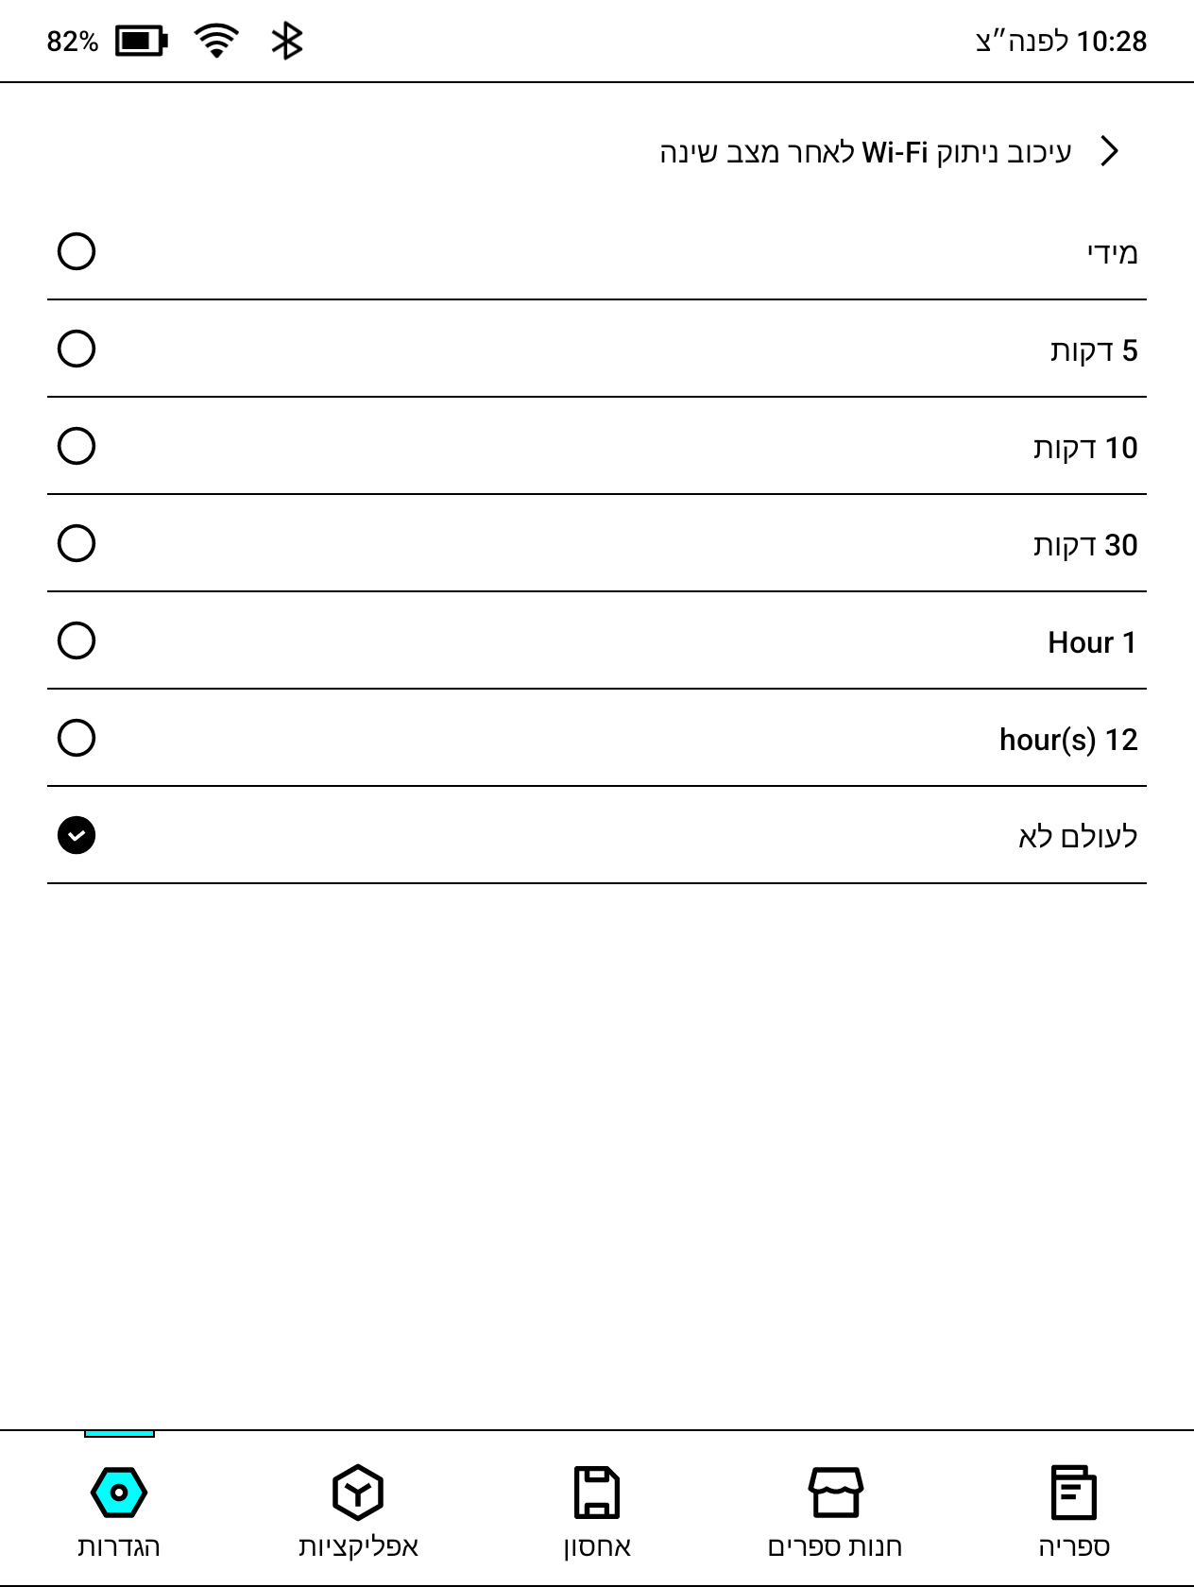The width and height of the screenshot is (1194, 1587).
Task: Choose the לעולם לא option label
Action: (x=1078, y=836)
